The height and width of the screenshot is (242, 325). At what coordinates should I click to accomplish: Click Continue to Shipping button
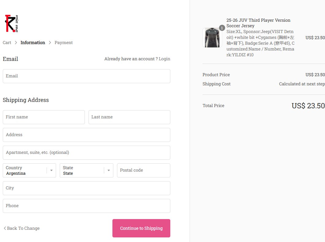[141, 228]
